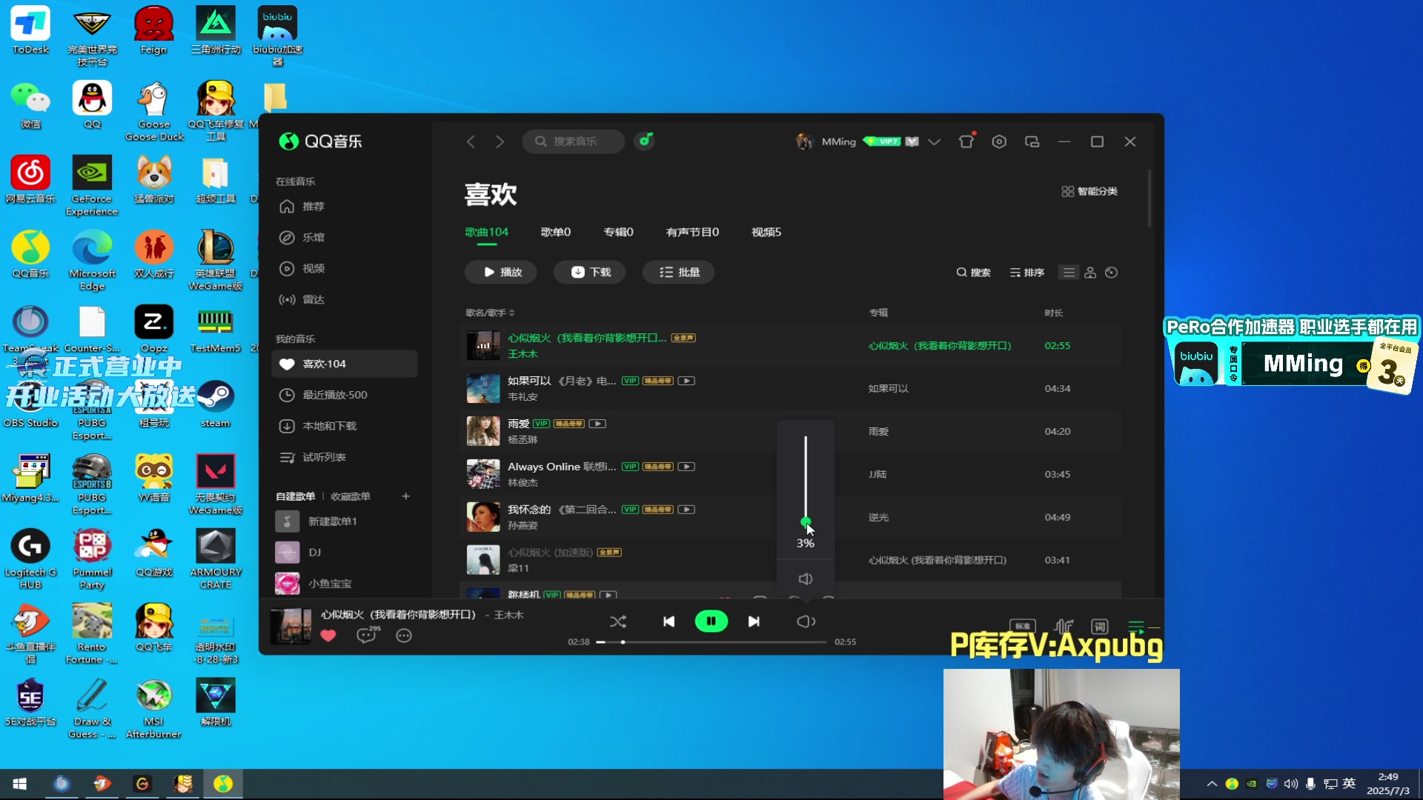1423x800 pixels.
Task: Select the 歌曲104 tab
Action: [x=486, y=232]
